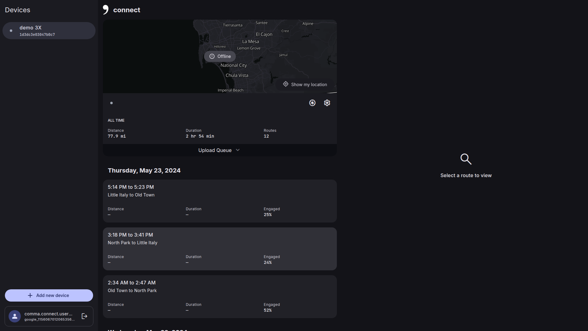Click the Devices sidebar heading
Screen dimensions: 588x331
17,10
